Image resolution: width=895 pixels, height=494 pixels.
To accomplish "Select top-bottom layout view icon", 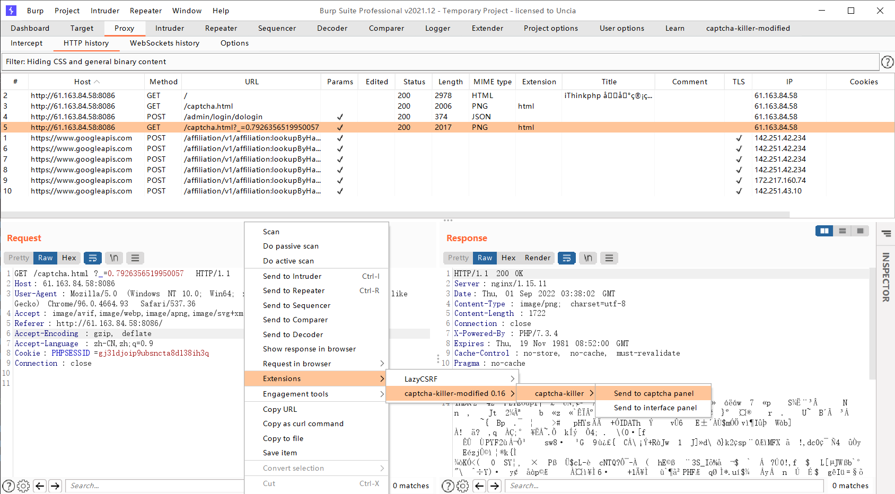I will pos(843,231).
